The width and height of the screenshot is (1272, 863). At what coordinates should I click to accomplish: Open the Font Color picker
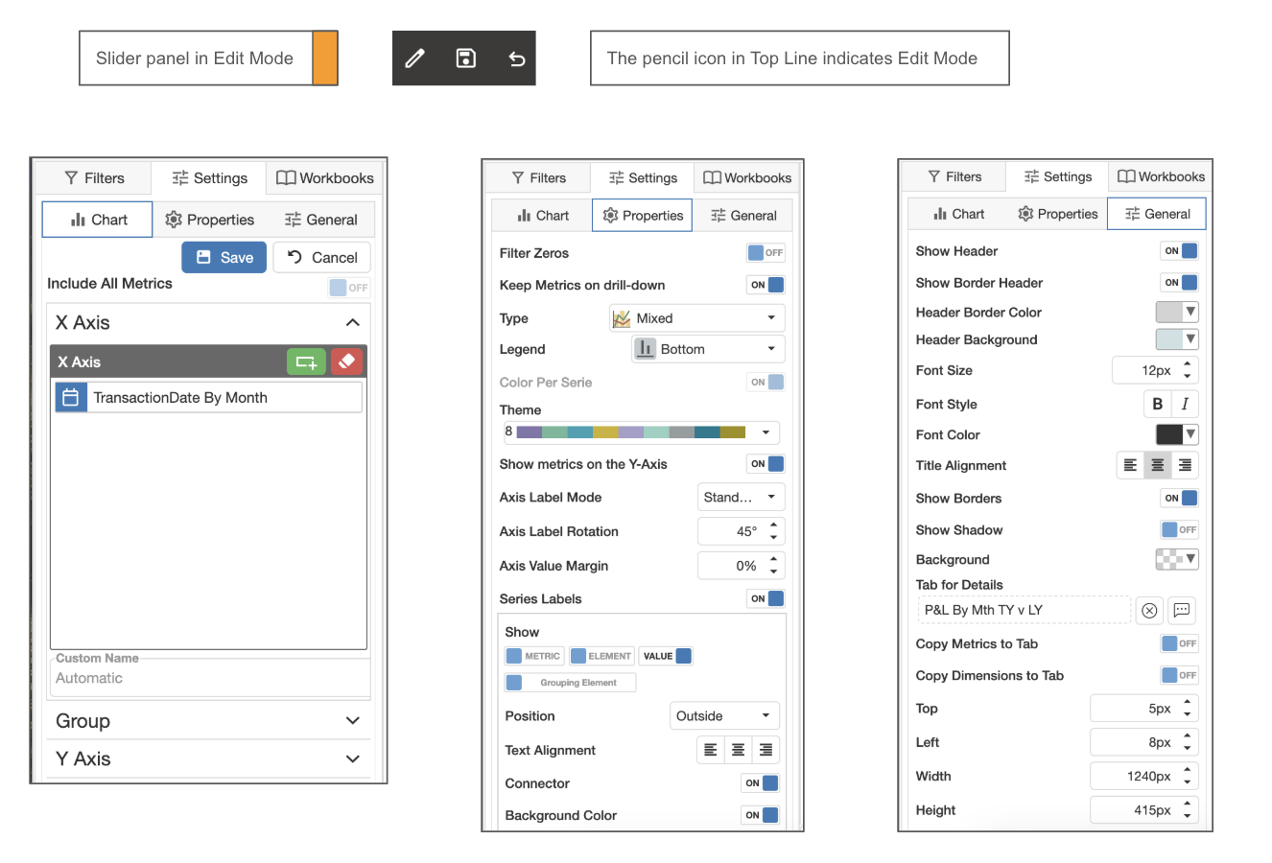pyautogui.click(x=1177, y=434)
